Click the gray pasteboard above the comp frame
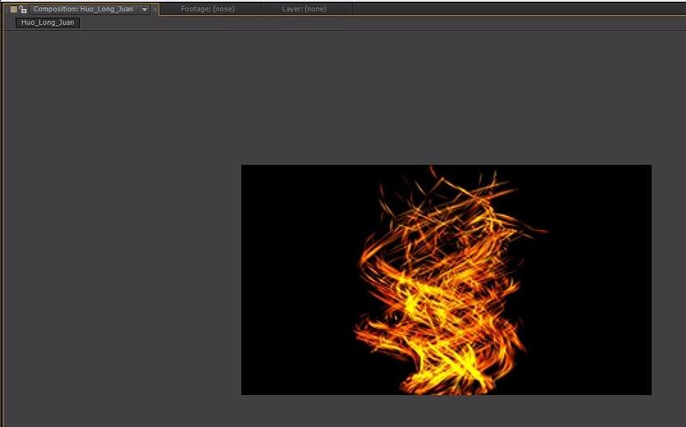The image size is (686, 427). click(444, 97)
